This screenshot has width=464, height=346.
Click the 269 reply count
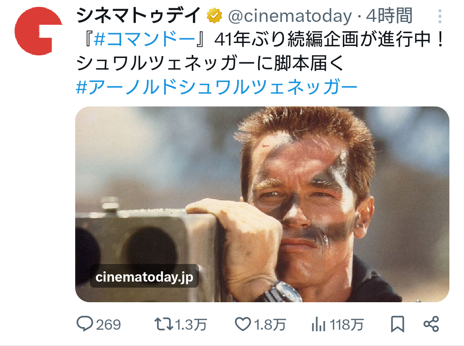[x=108, y=325]
